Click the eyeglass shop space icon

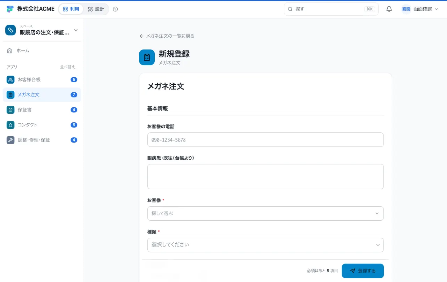[x=10, y=30]
